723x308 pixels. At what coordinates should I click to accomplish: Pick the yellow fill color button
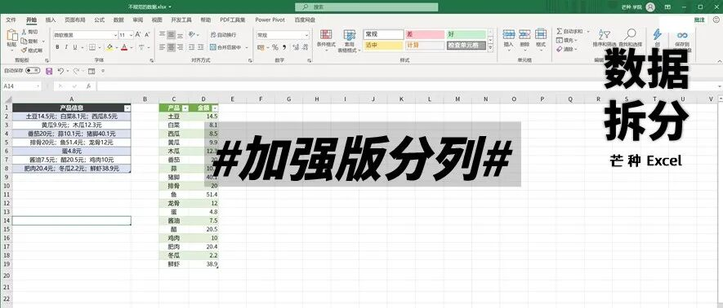(x=109, y=47)
